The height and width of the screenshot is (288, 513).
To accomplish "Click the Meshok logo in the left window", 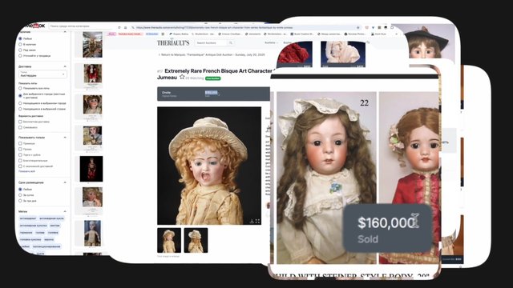I will (x=34, y=26).
